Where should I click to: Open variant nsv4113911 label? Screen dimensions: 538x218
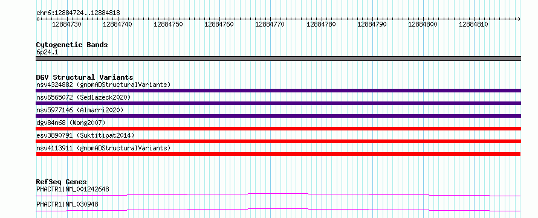(103, 148)
